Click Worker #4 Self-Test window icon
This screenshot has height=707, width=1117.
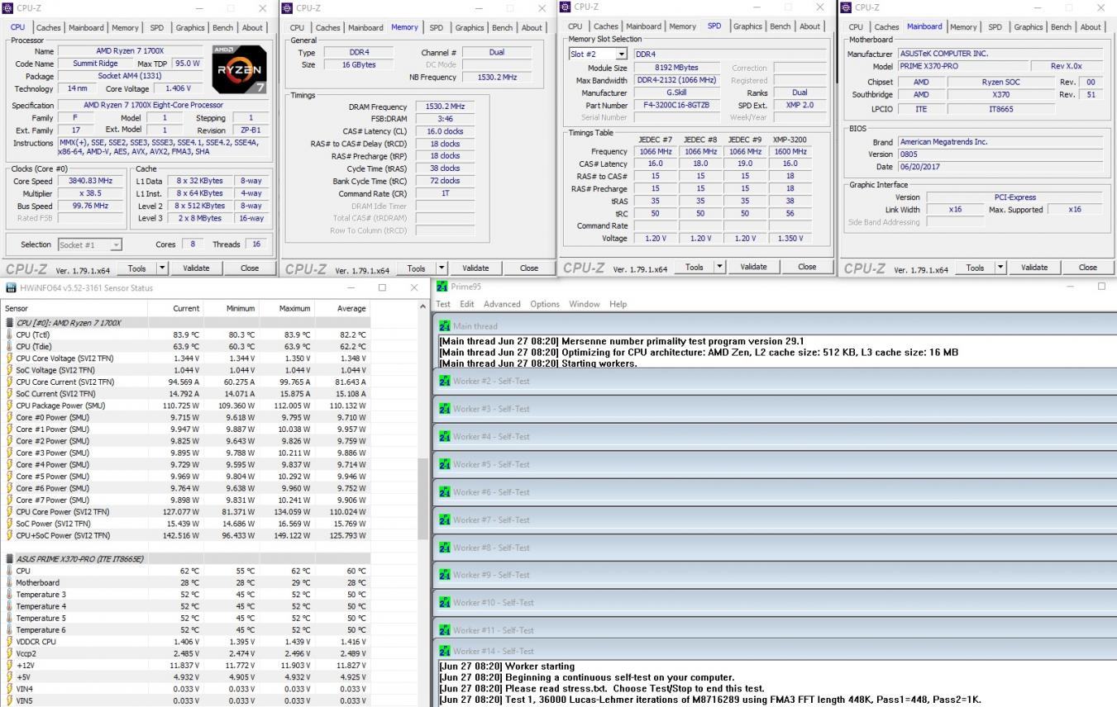point(445,436)
